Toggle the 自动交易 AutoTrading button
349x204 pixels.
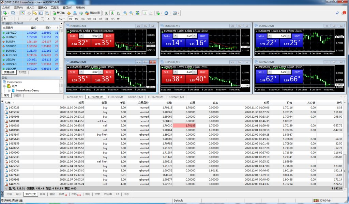pyautogui.click(x=92, y=13)
